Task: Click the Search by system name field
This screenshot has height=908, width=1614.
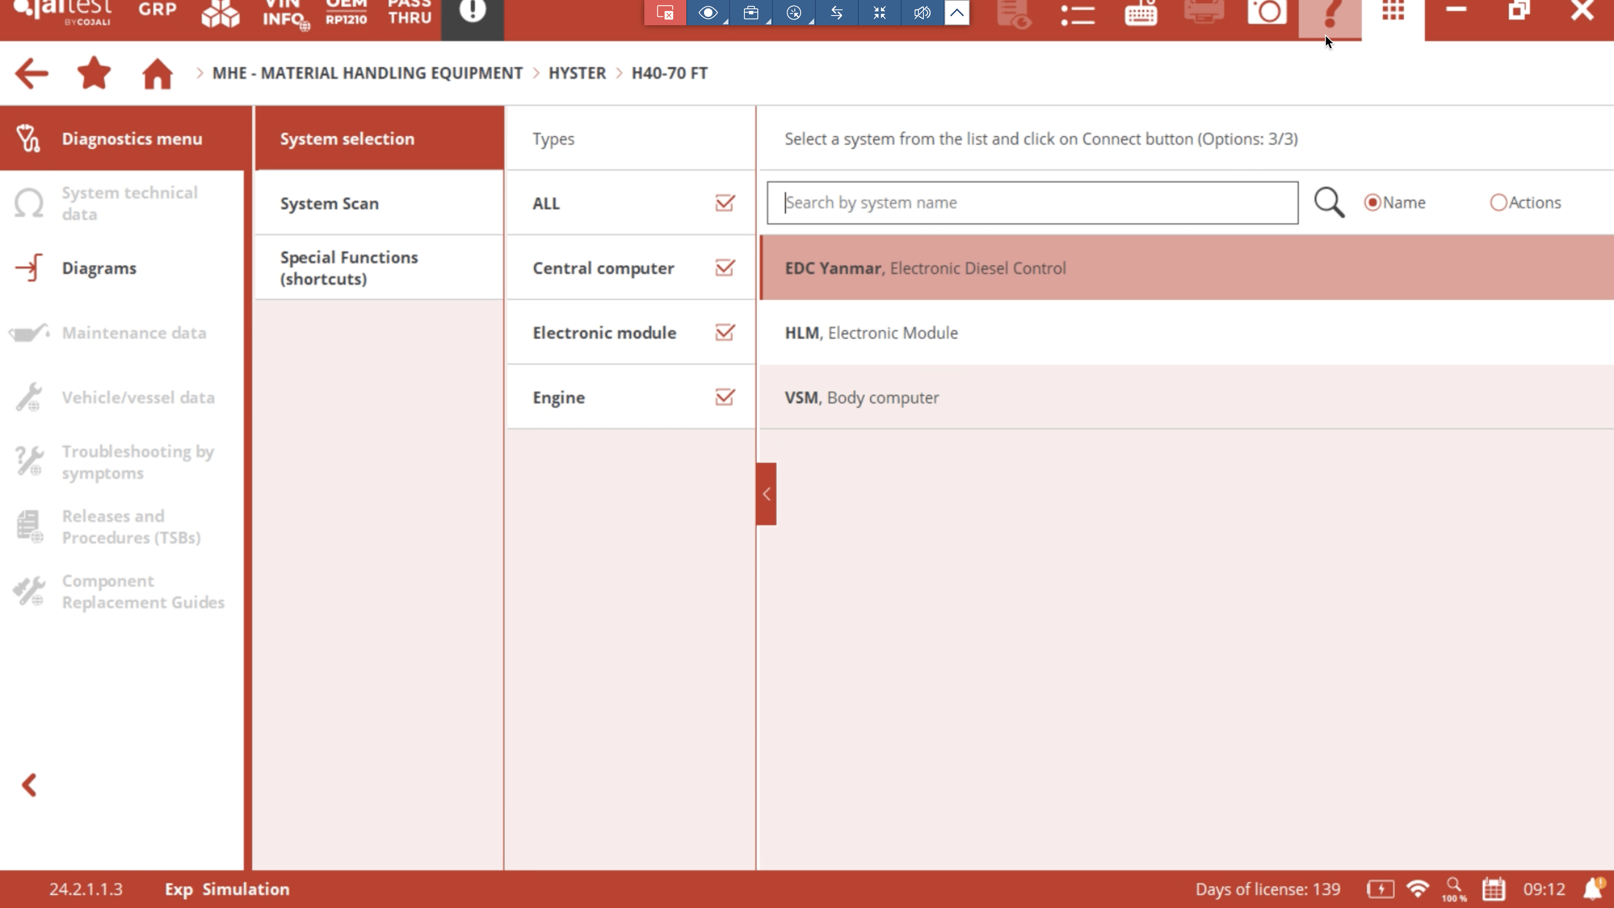Action: [x=1032, y=203]
